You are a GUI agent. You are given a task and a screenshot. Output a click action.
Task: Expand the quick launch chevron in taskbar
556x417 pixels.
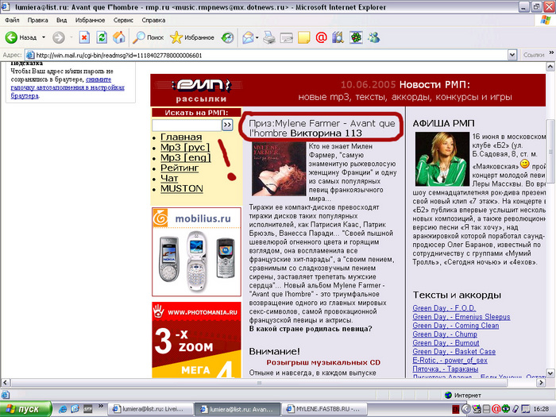(100, 407)
